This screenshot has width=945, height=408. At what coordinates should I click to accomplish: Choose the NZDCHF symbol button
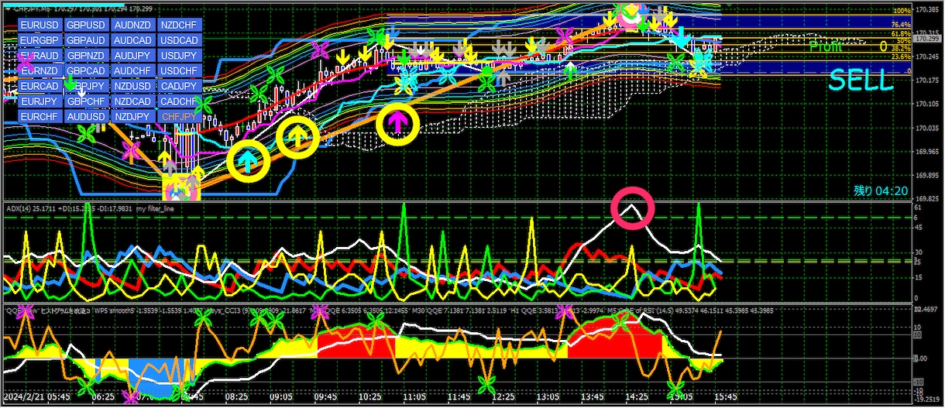pyautogui.click(x=179, y=25)
